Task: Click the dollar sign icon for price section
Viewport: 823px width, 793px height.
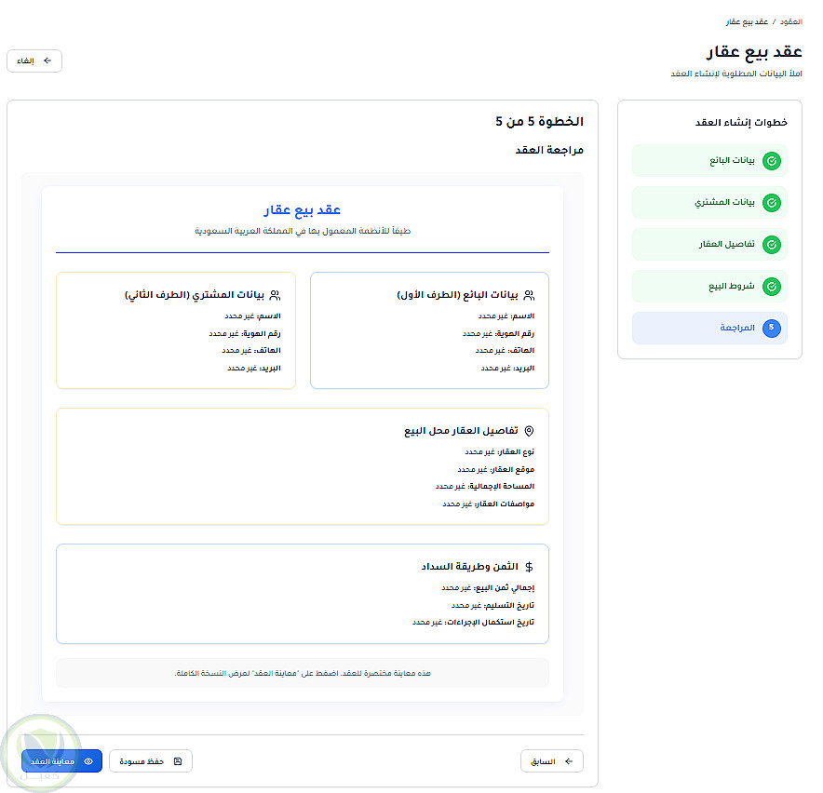Action: tap(529, 567)
